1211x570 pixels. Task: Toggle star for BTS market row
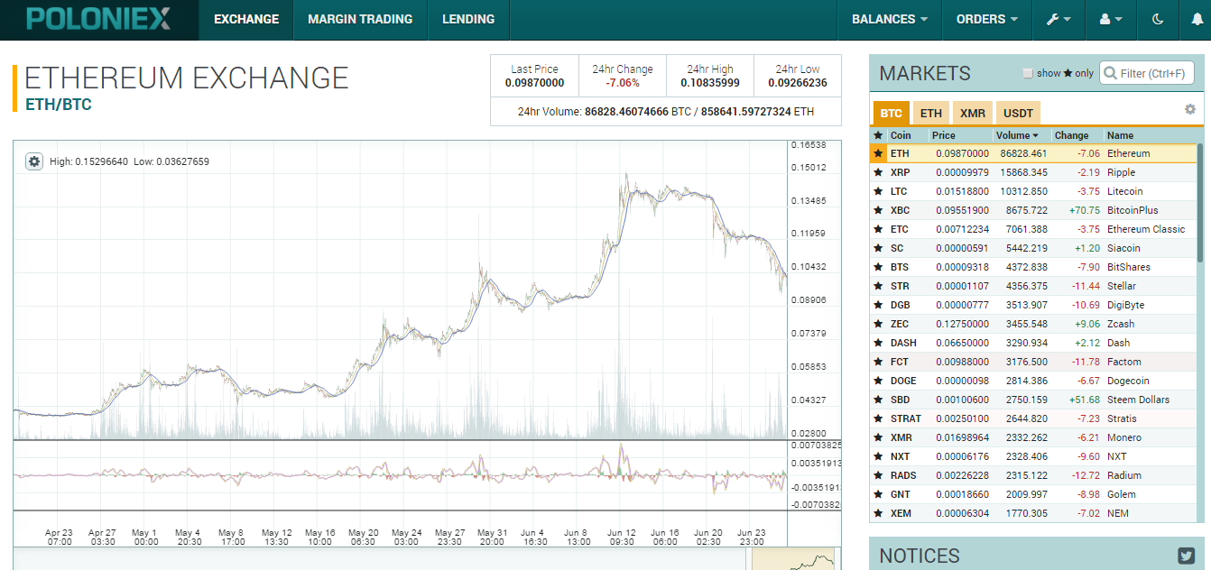coord(878,267)
